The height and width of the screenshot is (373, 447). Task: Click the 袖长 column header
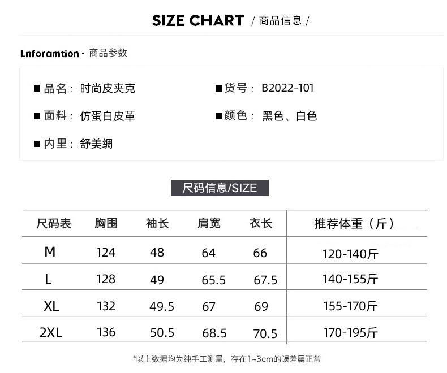[157, 224]
